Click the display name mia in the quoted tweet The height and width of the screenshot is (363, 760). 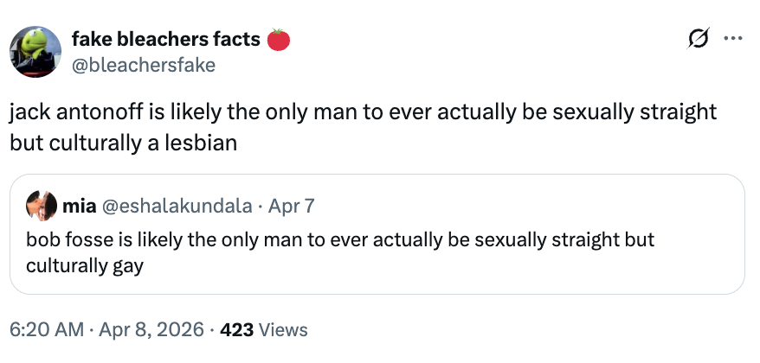[80, 207]
